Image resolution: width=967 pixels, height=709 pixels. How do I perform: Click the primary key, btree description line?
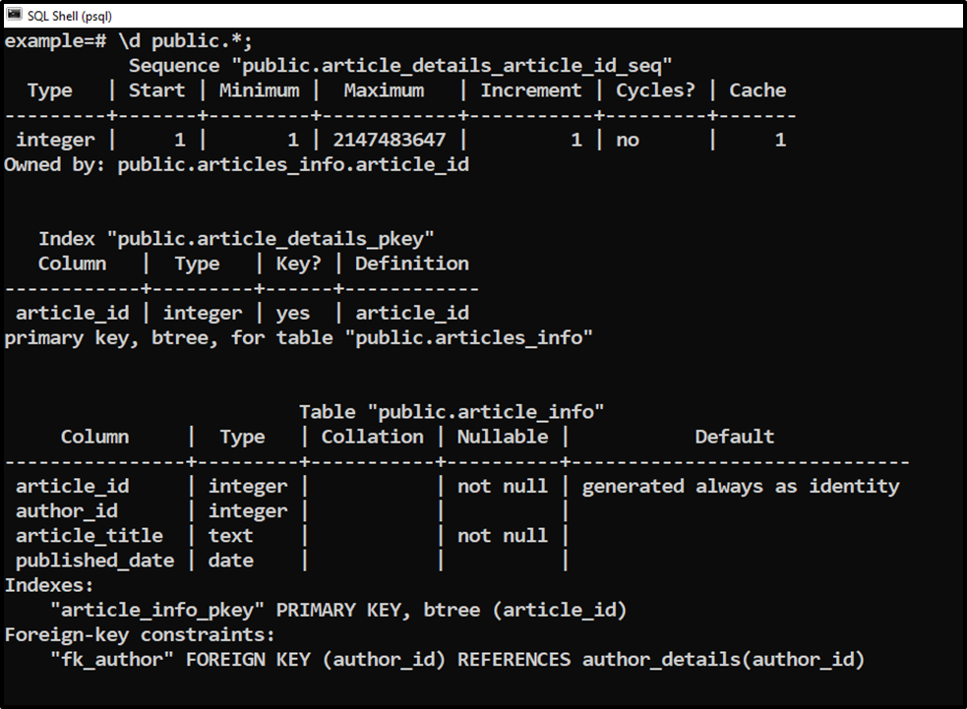298,338
